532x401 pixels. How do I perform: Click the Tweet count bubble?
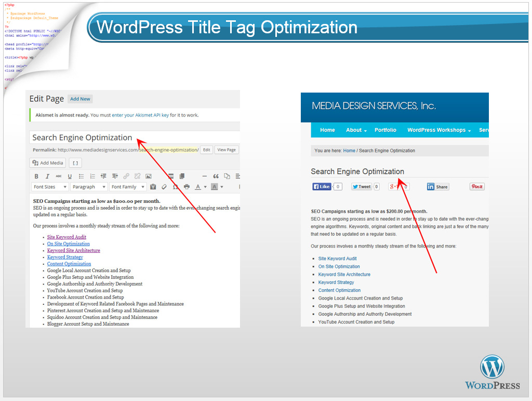(376, 186)
